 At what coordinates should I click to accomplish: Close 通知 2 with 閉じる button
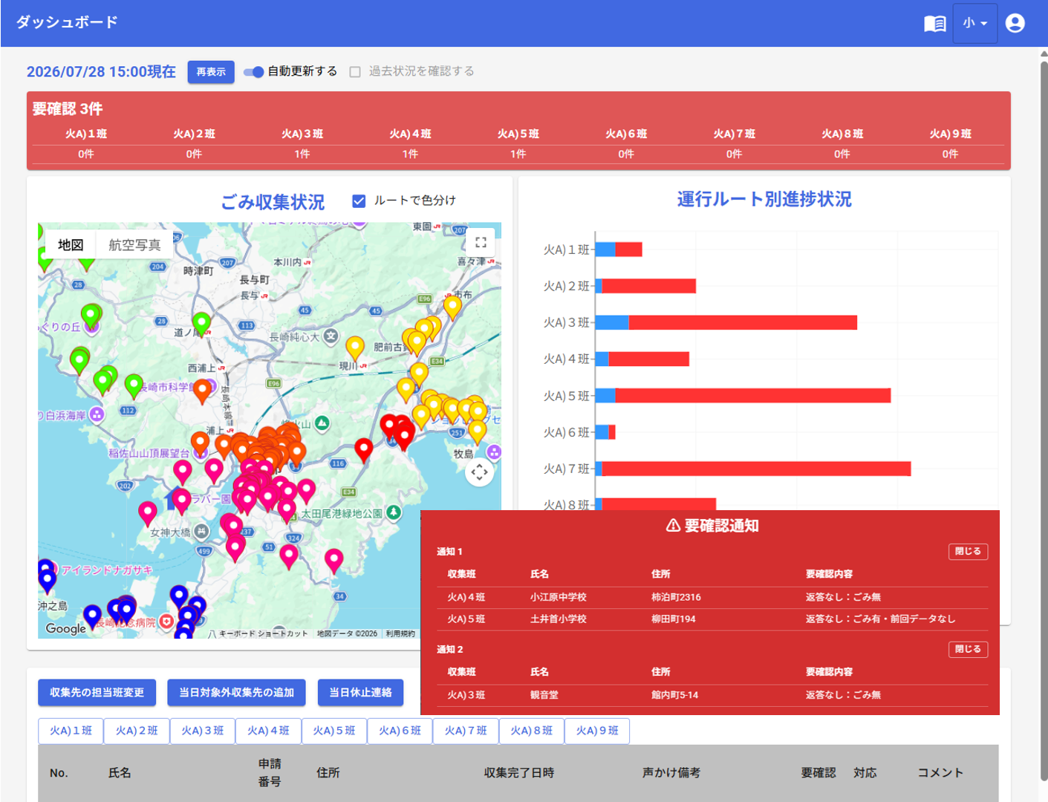[x=968, y=649]
